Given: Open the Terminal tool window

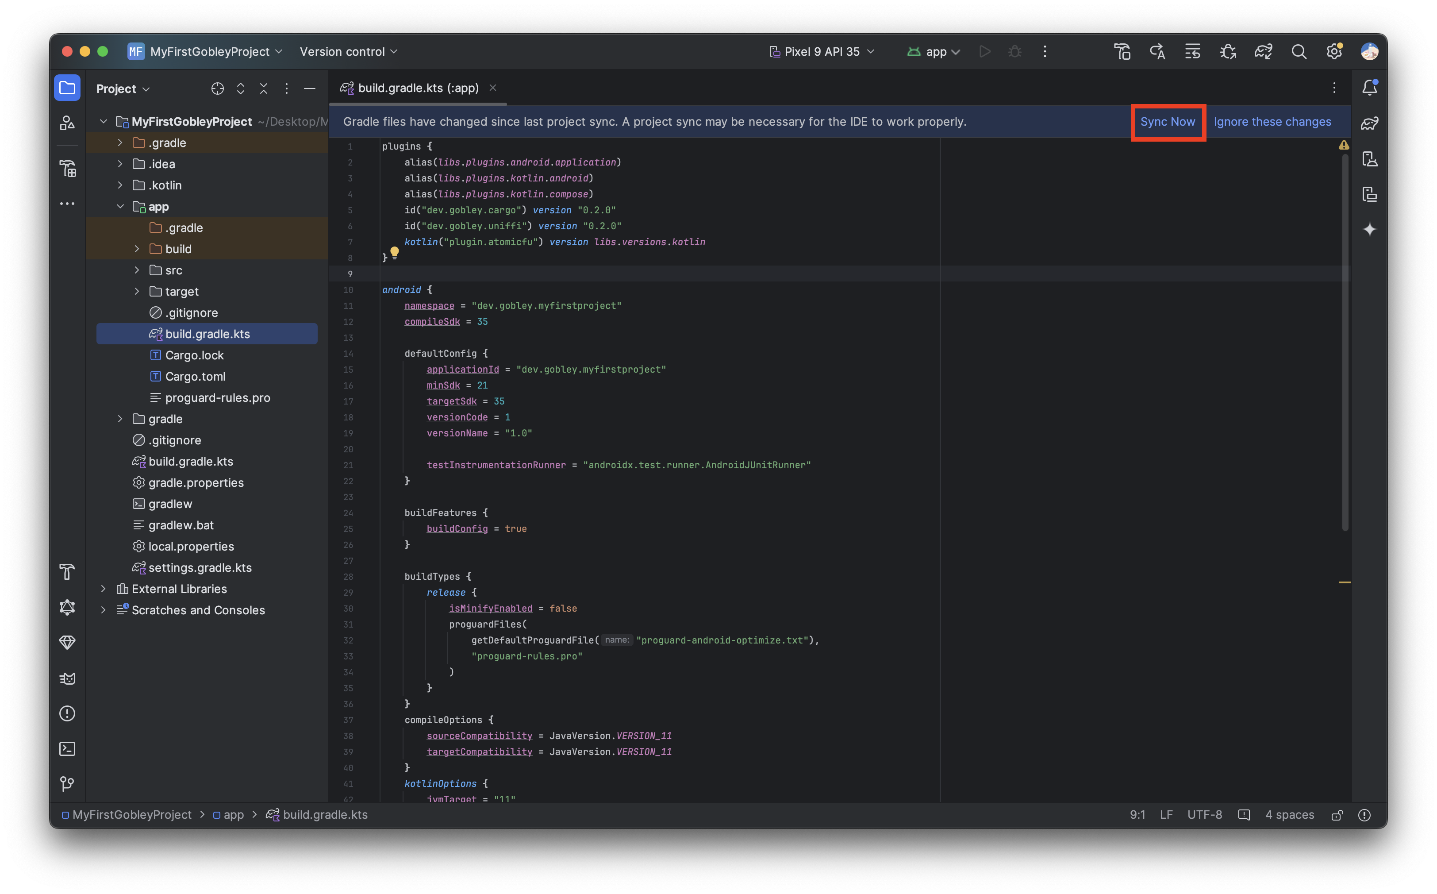Looking at the screenshot, I should (67, 749).
